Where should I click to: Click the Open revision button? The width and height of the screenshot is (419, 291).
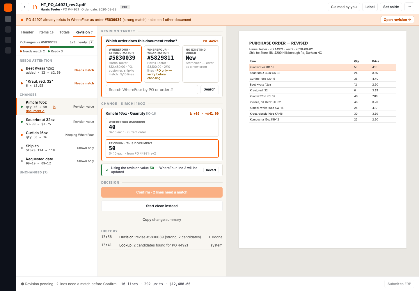[397, 20]
